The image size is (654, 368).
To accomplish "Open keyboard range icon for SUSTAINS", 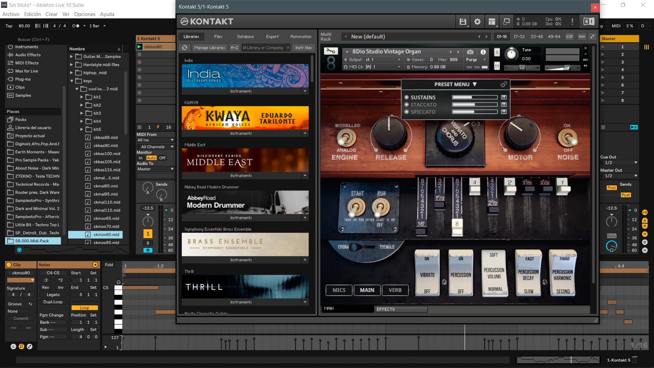I will [x=504, y=97].
